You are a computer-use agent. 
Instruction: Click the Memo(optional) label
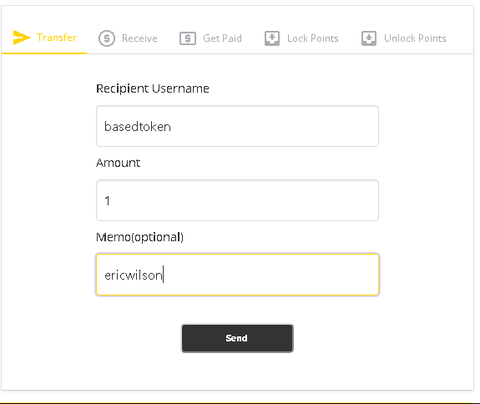140,238
